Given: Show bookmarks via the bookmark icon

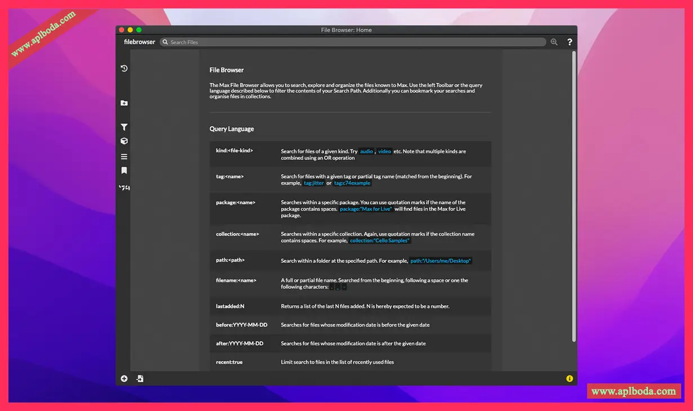Looking at the screenshot, I should click(x=124, y=171).
